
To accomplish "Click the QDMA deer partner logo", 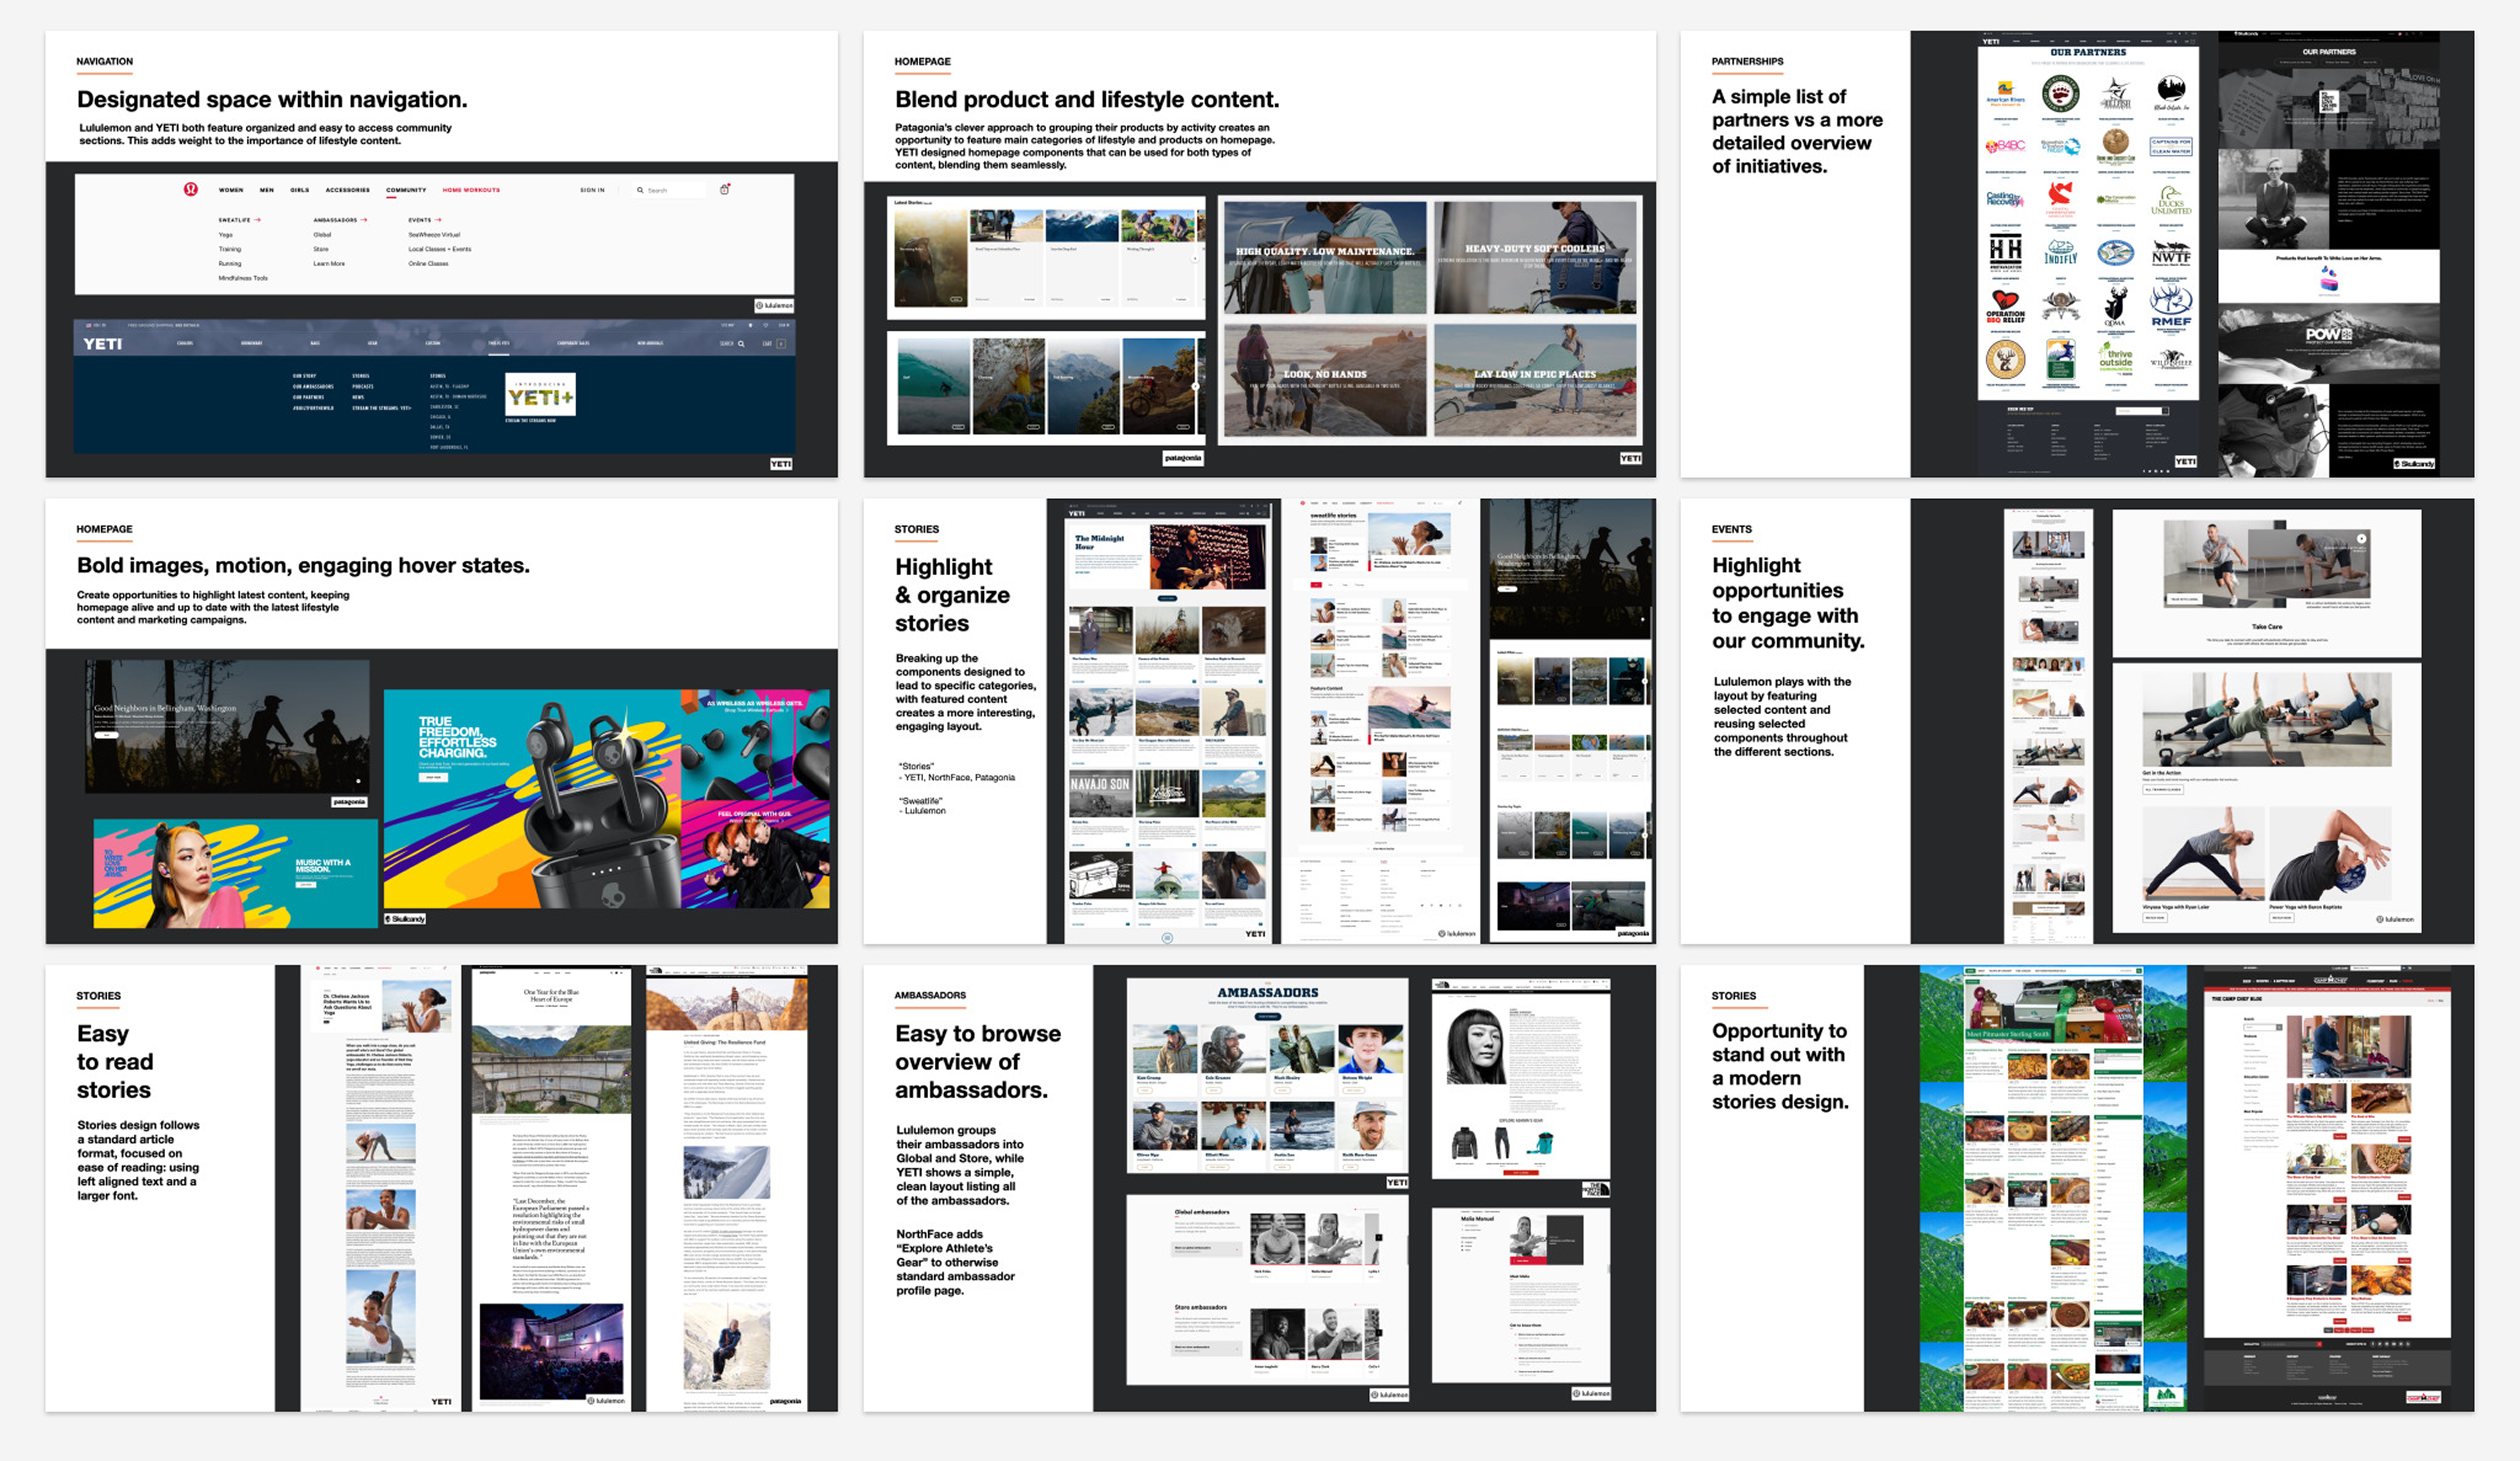I will 2115,306.
